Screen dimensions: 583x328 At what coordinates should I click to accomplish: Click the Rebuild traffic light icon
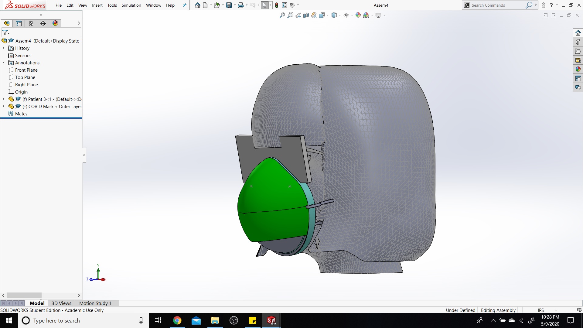tap(277, 5)
